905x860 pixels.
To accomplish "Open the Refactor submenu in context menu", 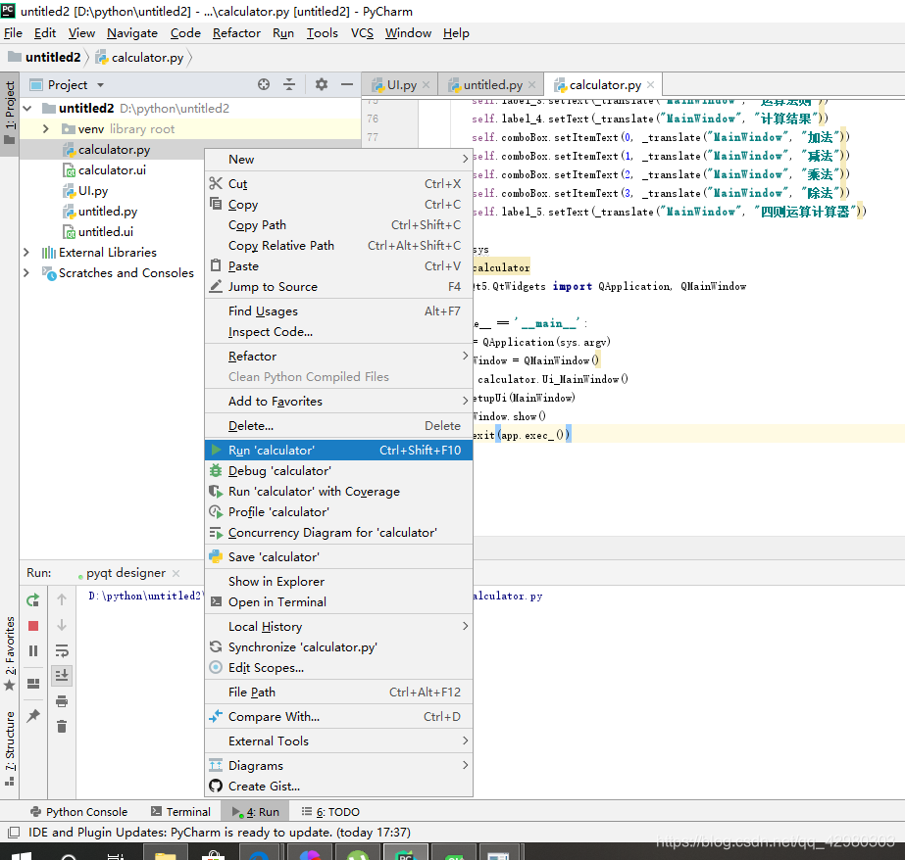I will [x=339, y=356].
